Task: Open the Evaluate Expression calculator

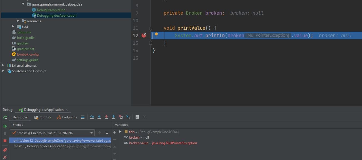Action: pyautogui.click(x=137, y=117)
